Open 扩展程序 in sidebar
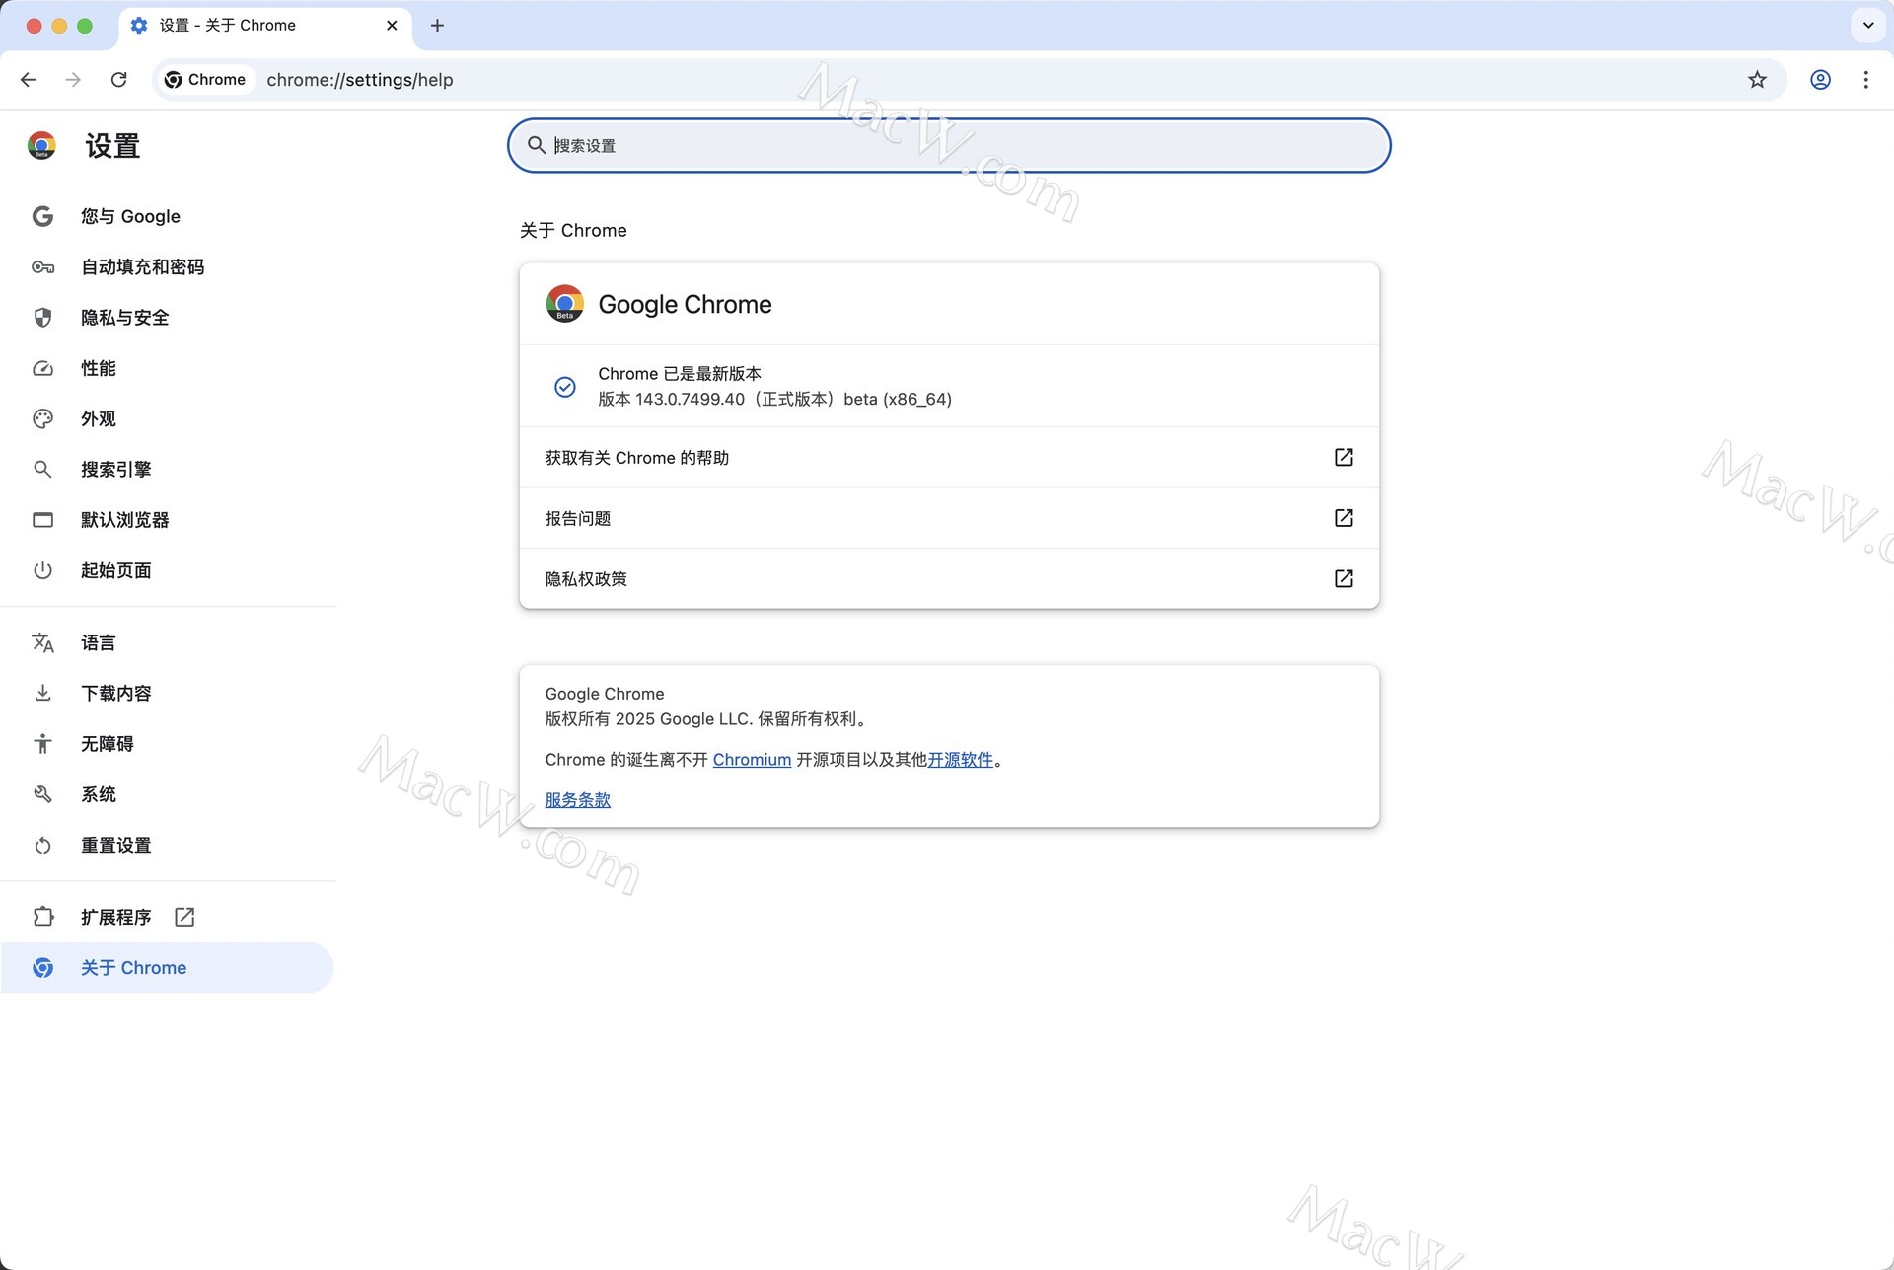This screenshot has width=1894, height=1270. (x=115, y=917)
